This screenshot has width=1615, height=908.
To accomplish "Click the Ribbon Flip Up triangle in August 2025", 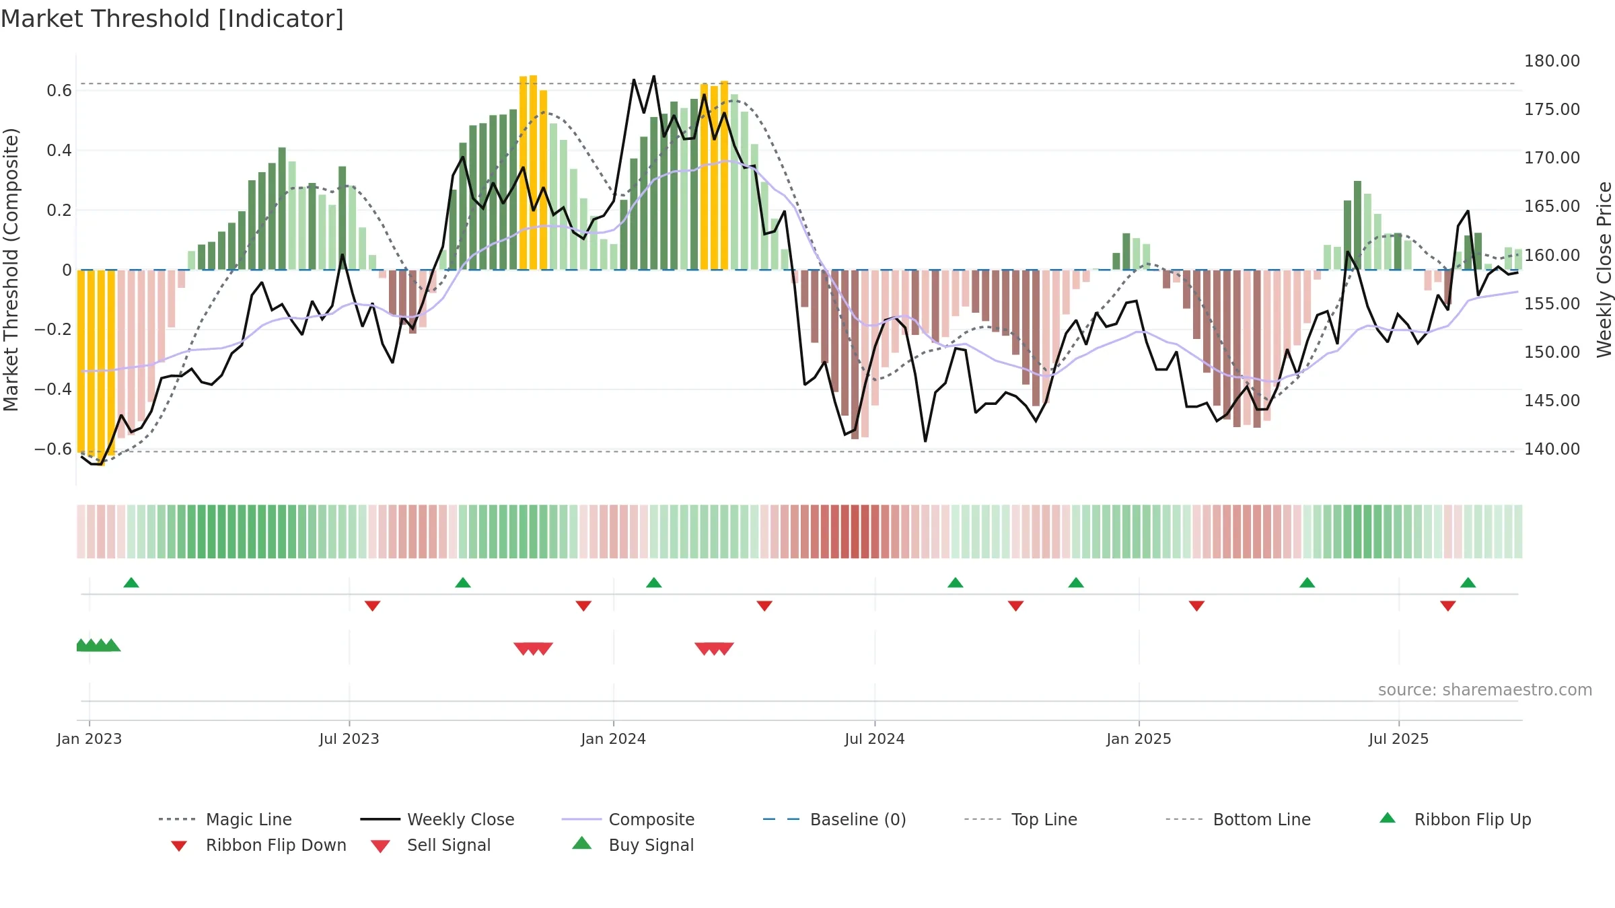I will 1468,582.
